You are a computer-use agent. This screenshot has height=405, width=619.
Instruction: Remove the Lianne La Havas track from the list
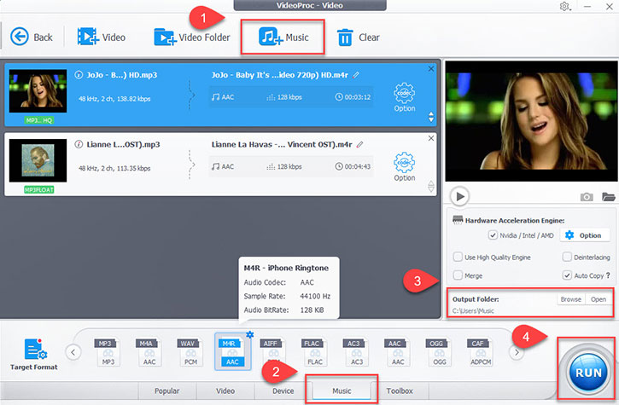pyautogui.click(x=431, y=138)
